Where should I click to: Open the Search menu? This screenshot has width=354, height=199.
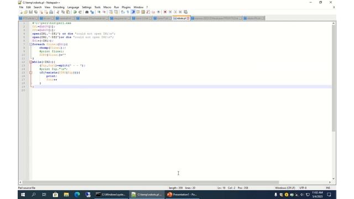tap(38, 7)
